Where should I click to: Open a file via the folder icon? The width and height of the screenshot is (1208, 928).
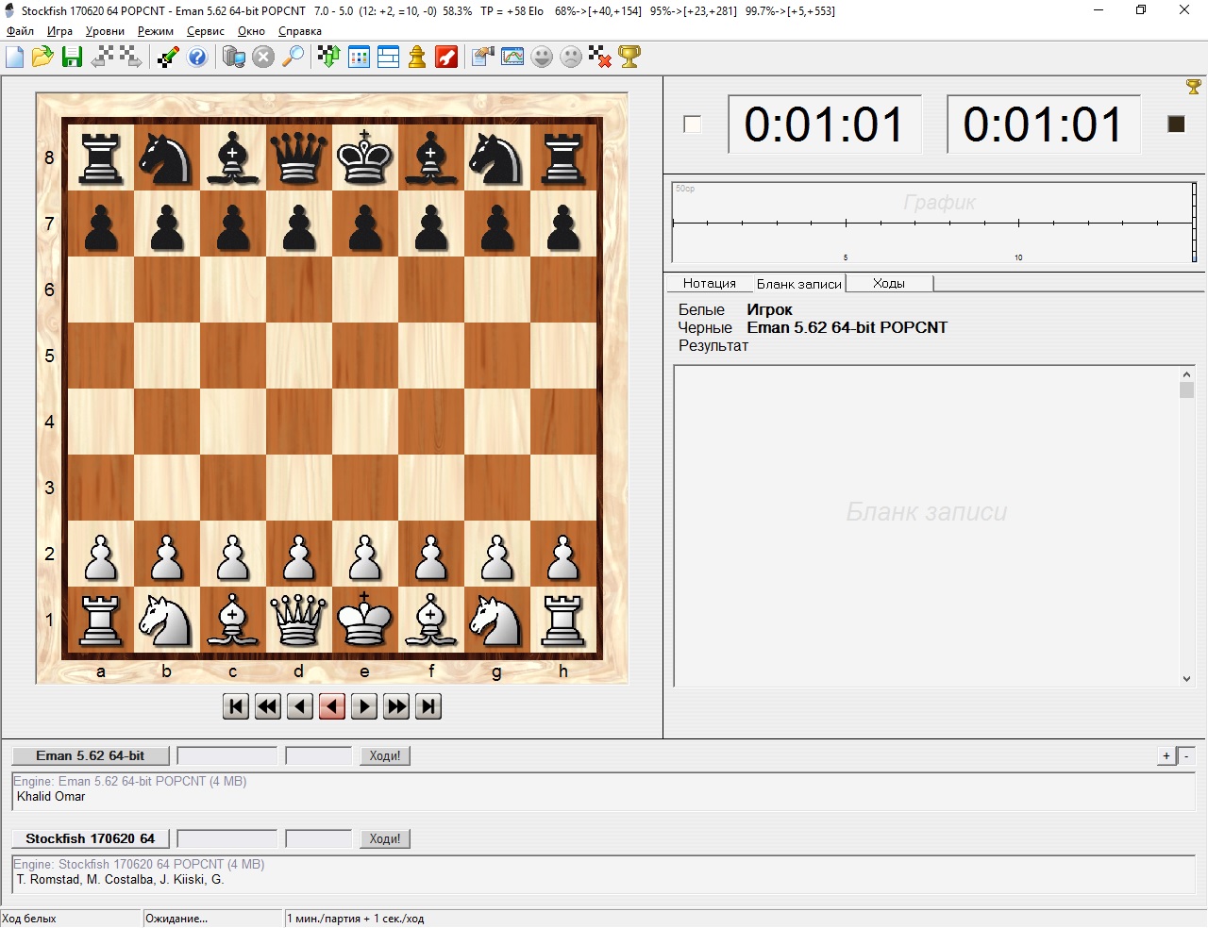42,58
